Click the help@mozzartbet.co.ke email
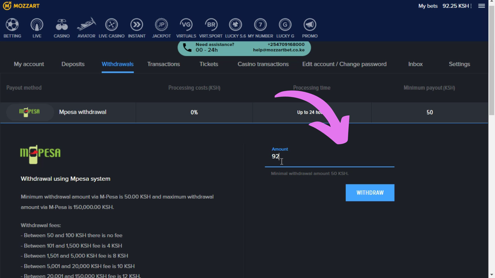Viewport: 495px width, 278px height. [279, 50]
